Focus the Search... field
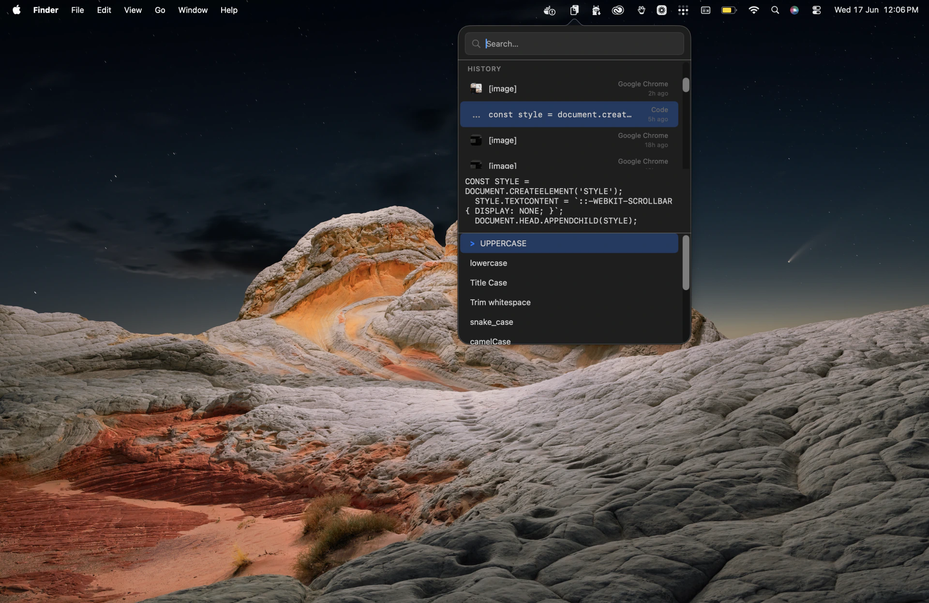Screen dimensions: 929x603 [x=574, y=44]
